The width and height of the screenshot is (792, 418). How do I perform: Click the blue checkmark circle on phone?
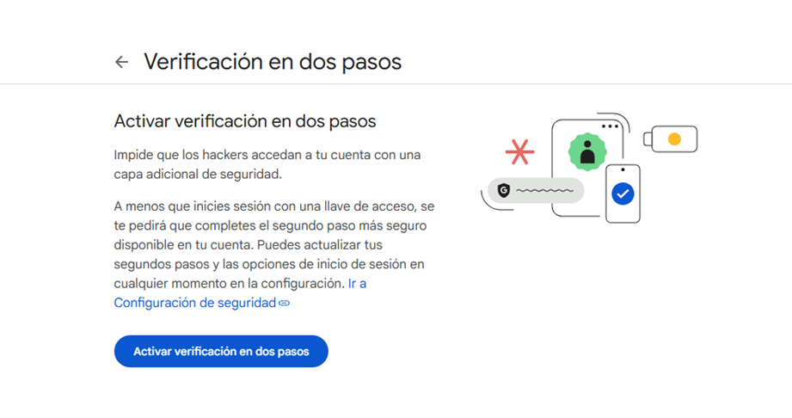coord(623,194)
